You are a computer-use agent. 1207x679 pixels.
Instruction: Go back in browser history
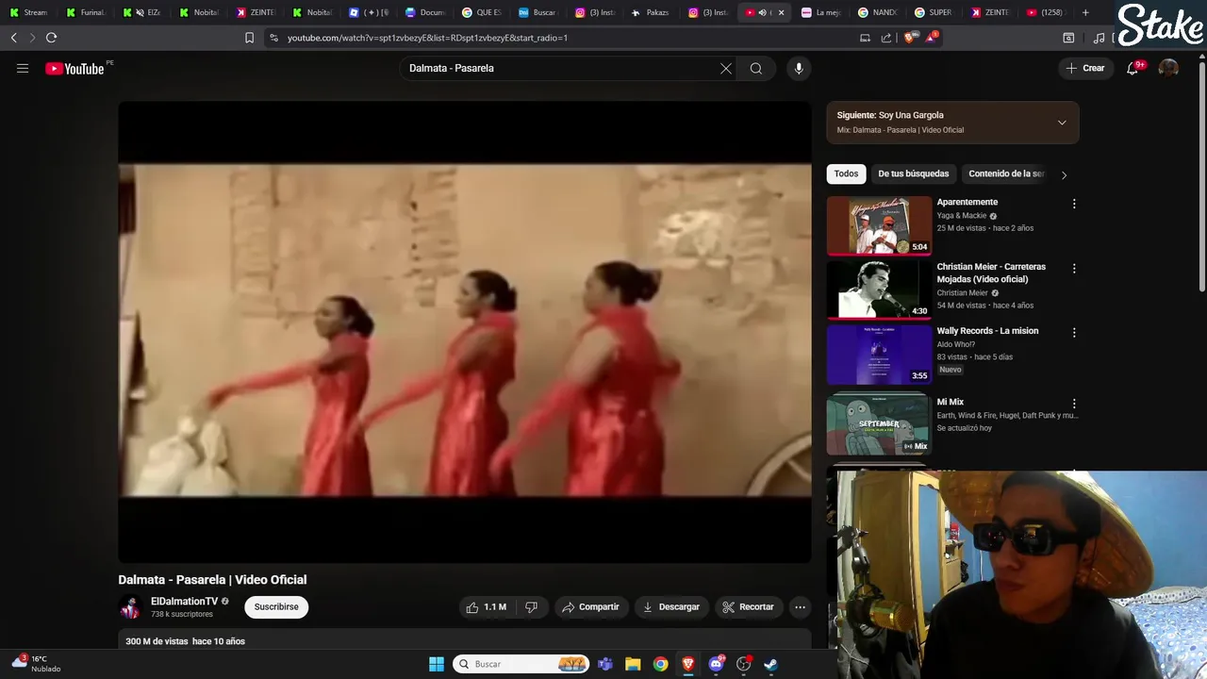click(13, 38)
